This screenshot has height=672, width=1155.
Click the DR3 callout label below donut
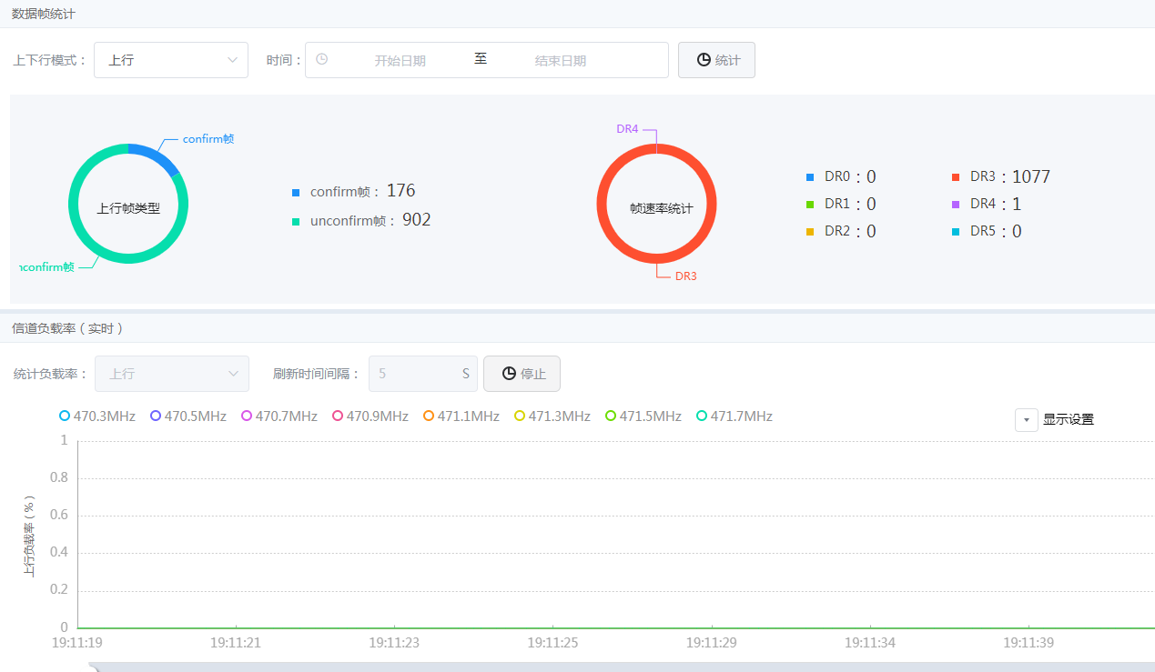coord(686,276)
